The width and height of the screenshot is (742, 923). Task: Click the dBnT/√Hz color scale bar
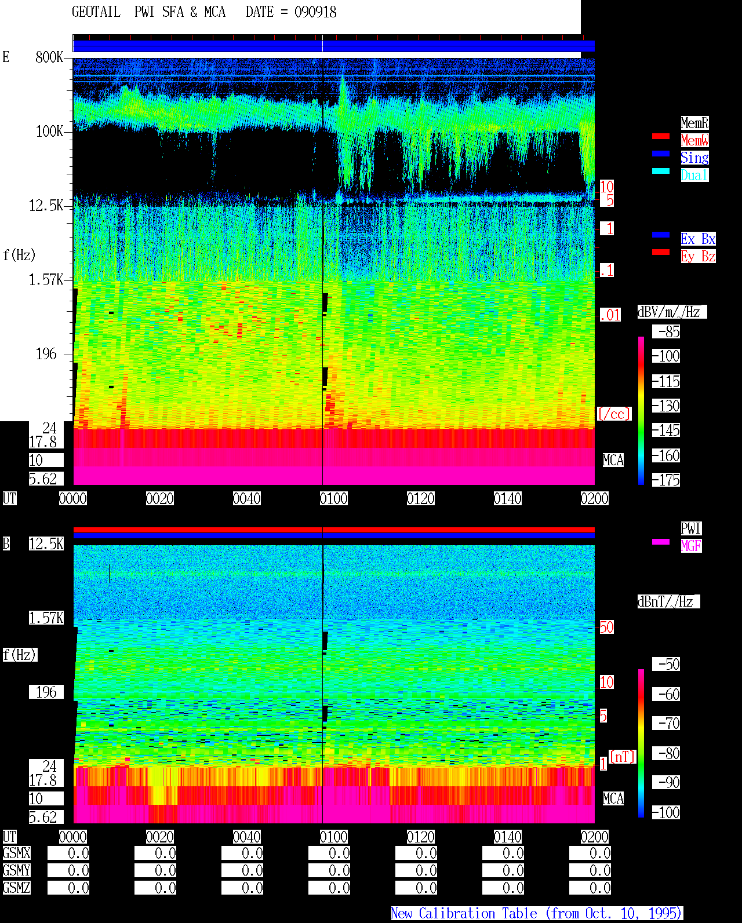(x=641, y=743)
